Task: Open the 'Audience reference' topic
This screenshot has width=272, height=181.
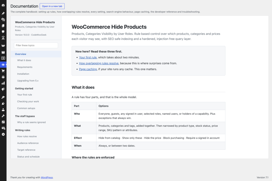Action: coord(28,143)
